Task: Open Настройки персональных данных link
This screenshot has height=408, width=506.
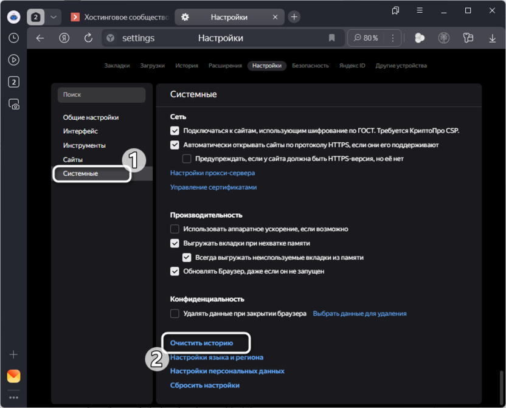Action: click(227, 372)
